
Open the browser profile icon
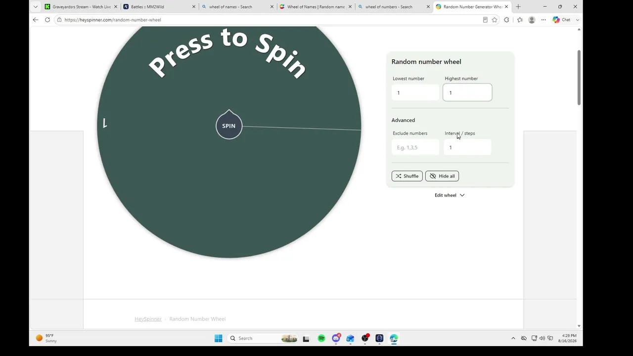(x=532, y=20)
